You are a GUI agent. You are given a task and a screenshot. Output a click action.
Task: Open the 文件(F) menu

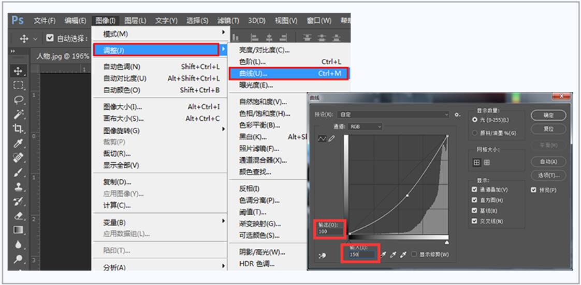(44, 21)
